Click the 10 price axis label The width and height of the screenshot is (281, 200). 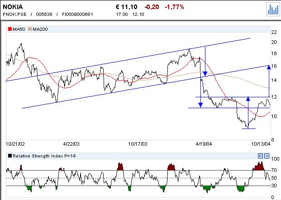[x=274, y=116]
